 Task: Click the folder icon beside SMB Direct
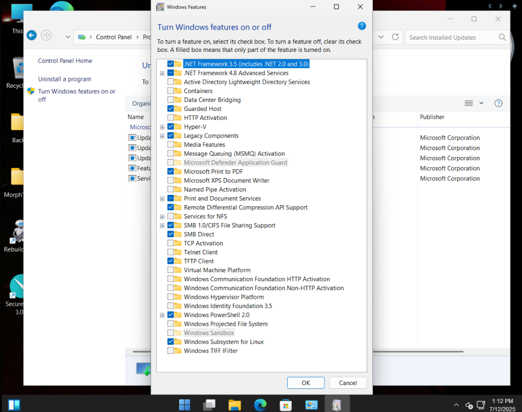click(x=178, y=235)
